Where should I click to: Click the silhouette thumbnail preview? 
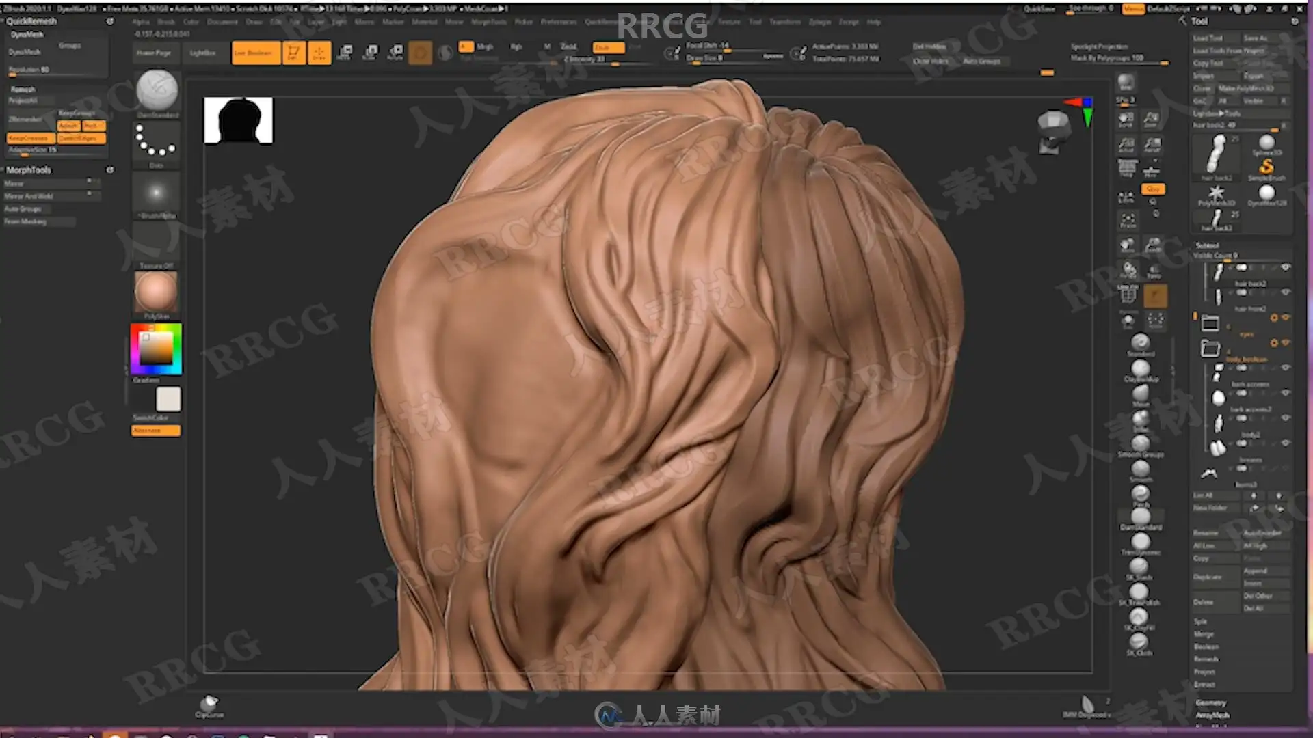238,120
